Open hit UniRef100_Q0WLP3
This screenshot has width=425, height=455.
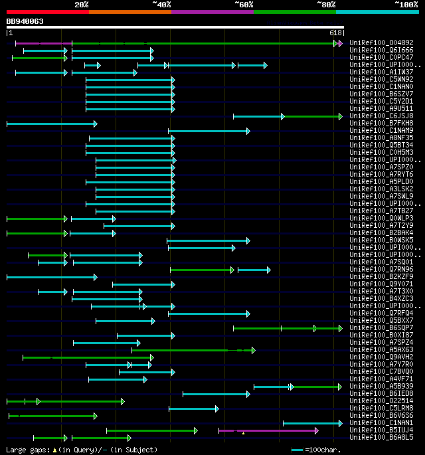point(381,218)
